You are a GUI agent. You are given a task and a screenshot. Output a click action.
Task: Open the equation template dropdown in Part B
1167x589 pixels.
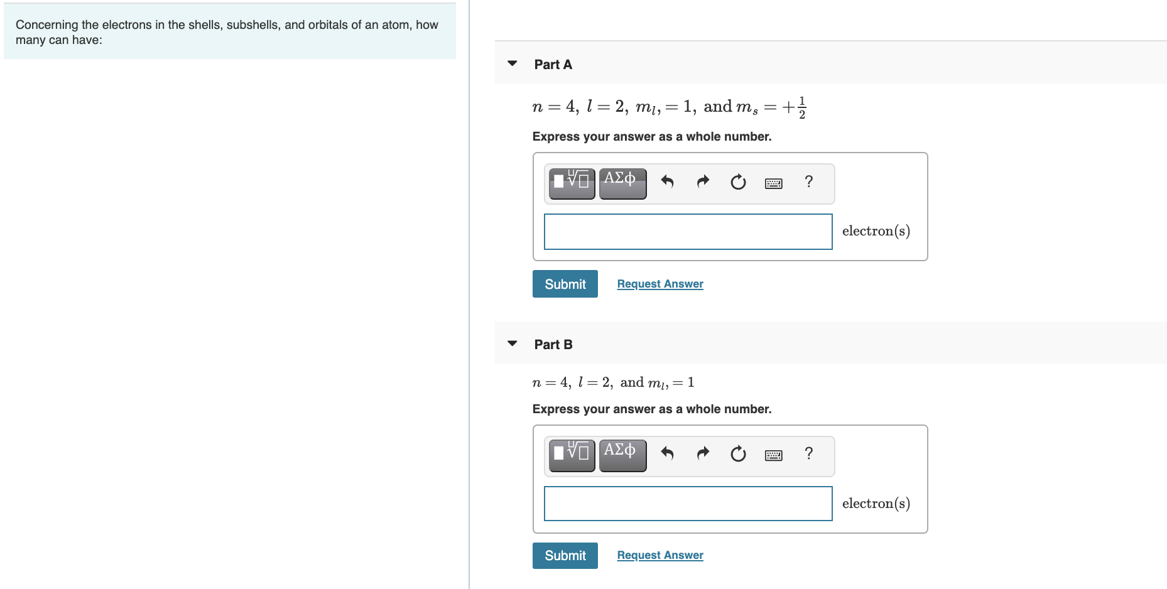(x=570, y=455)
